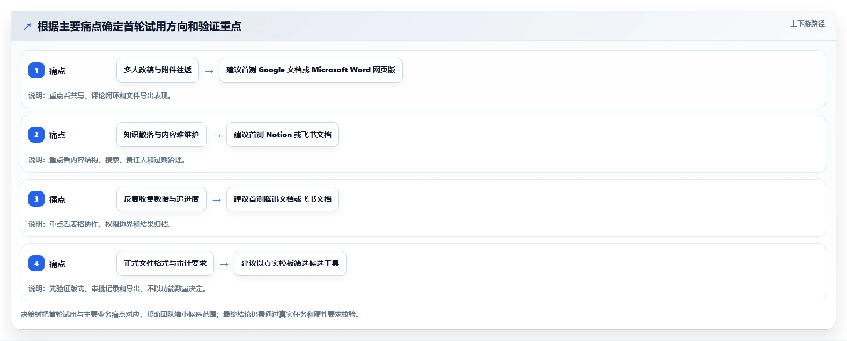
Task: Click arrow after 正式文件格式与审计要求
Action: [224, 264]
